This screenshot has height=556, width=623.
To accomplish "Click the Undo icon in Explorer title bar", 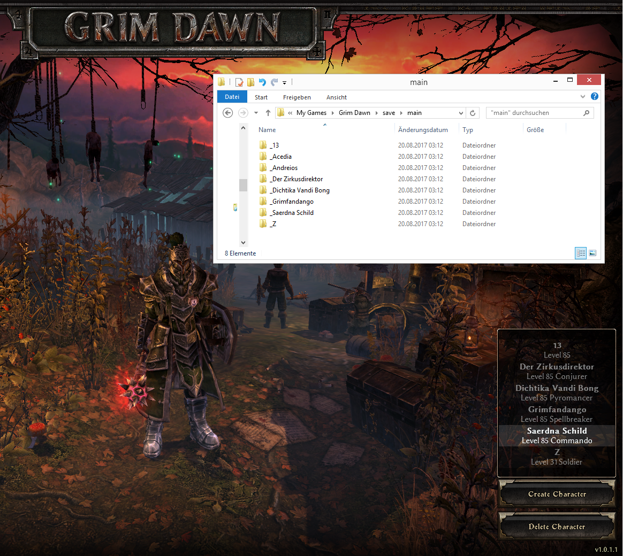I will 262,82.
